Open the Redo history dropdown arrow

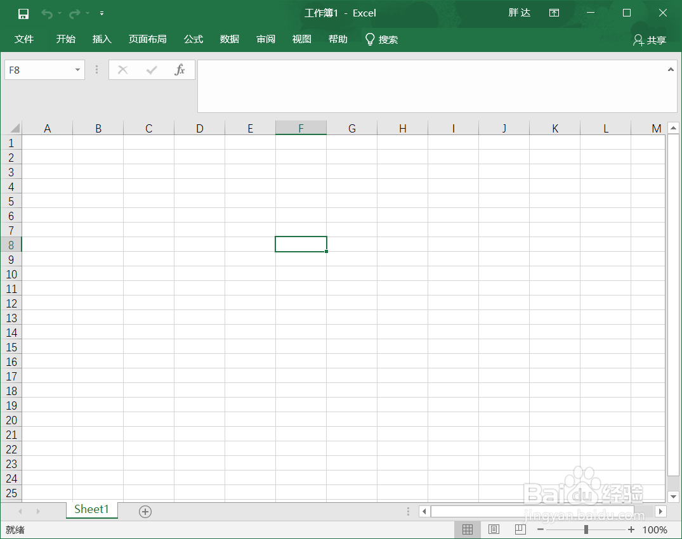pos(88,13)
